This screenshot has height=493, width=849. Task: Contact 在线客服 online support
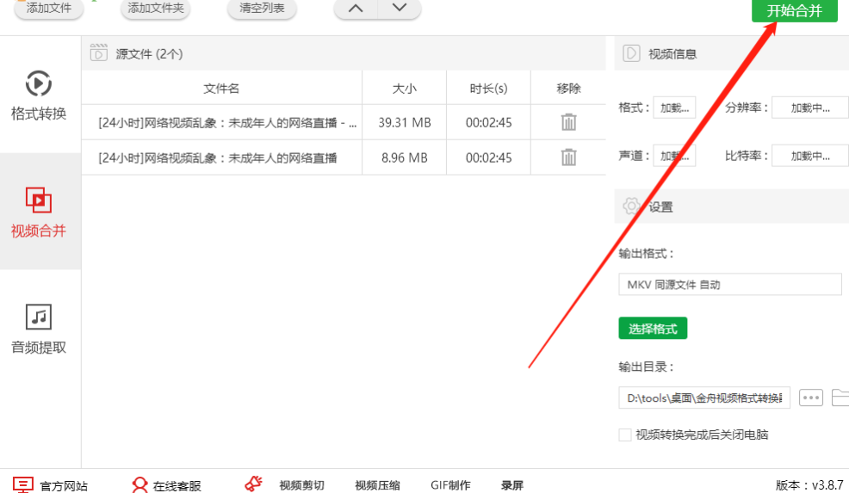[166, 485]
